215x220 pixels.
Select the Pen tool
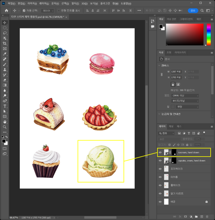[5, 101]
